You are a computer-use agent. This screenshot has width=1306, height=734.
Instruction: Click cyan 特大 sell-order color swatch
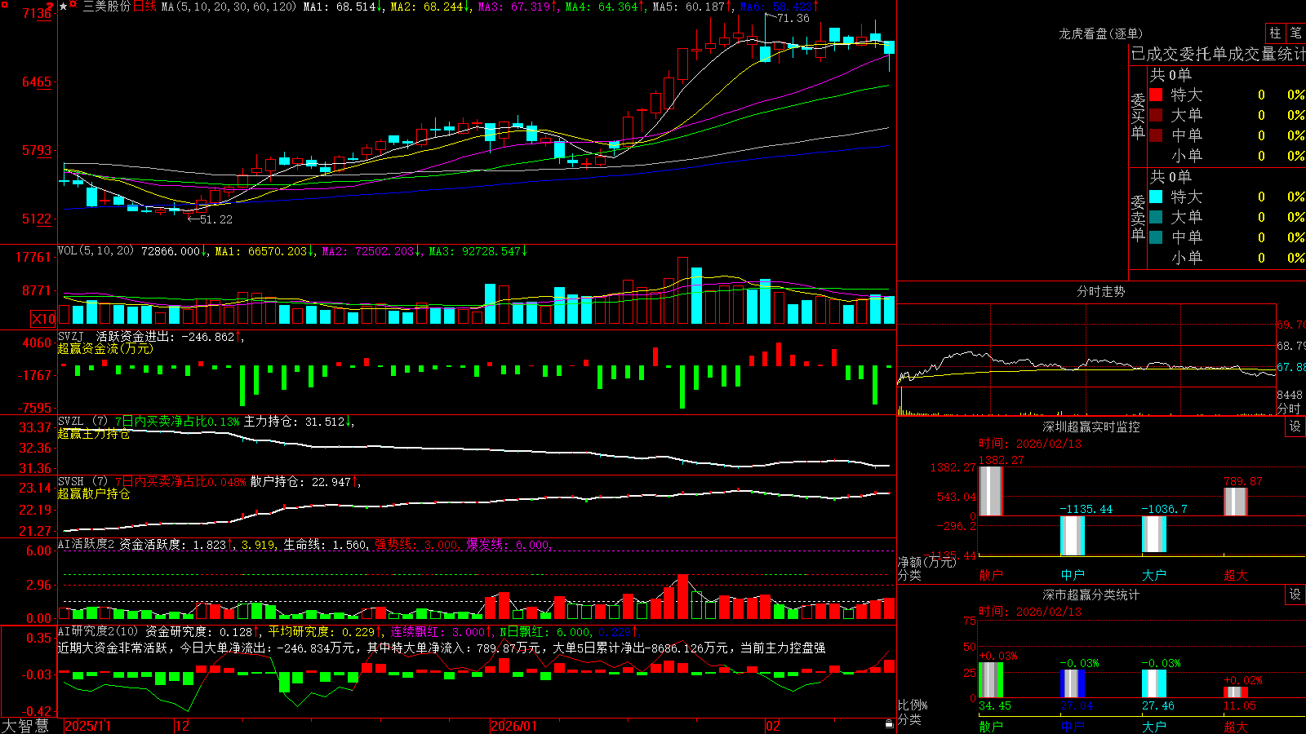[1156, 197]
